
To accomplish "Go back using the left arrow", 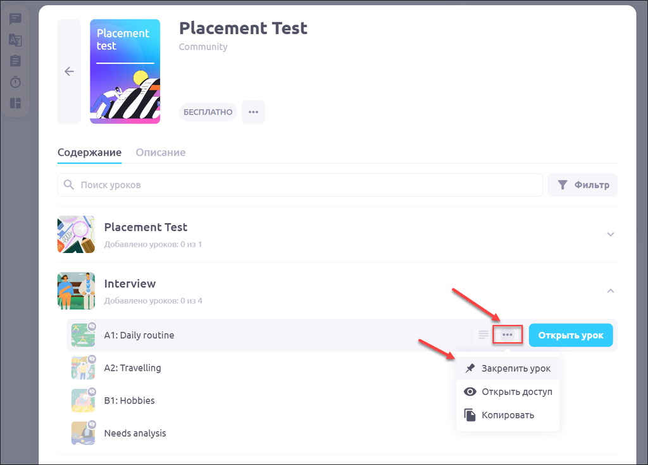I will (x=69, y=71).
